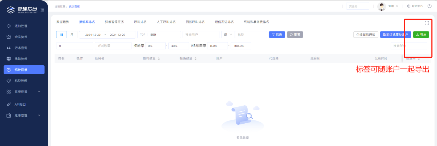The height and width of the screenshot is (146, 437).
Task: Open the 或 condition dropdown
Action: 227,35
